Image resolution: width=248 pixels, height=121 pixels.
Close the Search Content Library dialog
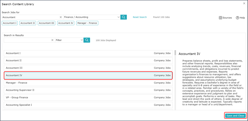[244, 3]
